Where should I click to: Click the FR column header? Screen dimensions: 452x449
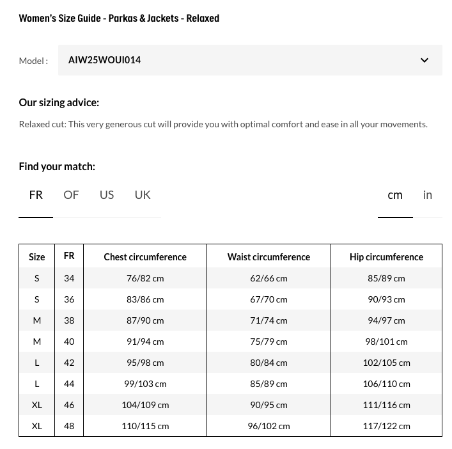(x=69, y=256)
